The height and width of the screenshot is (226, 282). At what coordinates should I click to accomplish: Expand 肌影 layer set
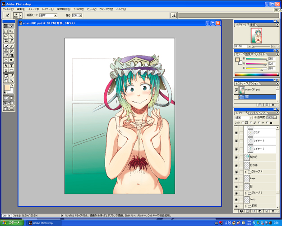(245, 206)
